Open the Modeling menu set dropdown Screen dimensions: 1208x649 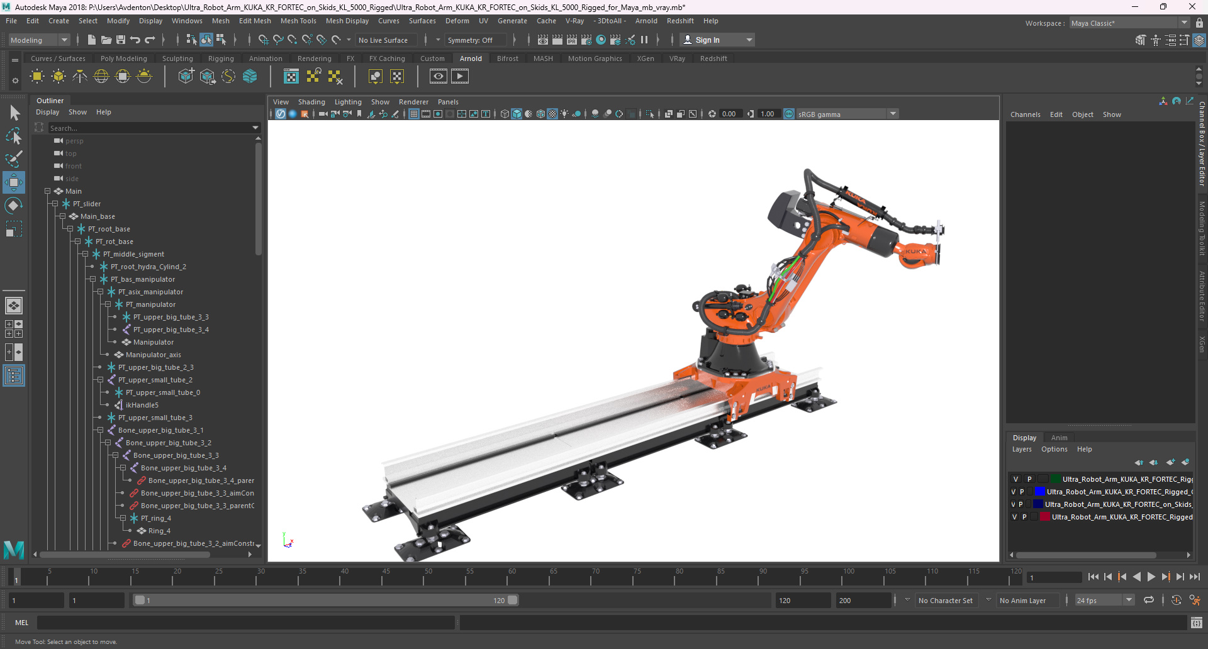(x=39, y=40)
